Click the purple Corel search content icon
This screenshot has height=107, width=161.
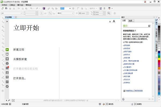[44, 8]
